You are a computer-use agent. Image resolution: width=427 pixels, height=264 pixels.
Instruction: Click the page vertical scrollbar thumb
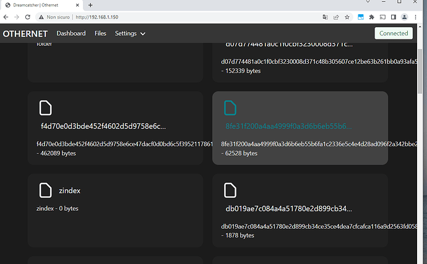click(420, 70)
